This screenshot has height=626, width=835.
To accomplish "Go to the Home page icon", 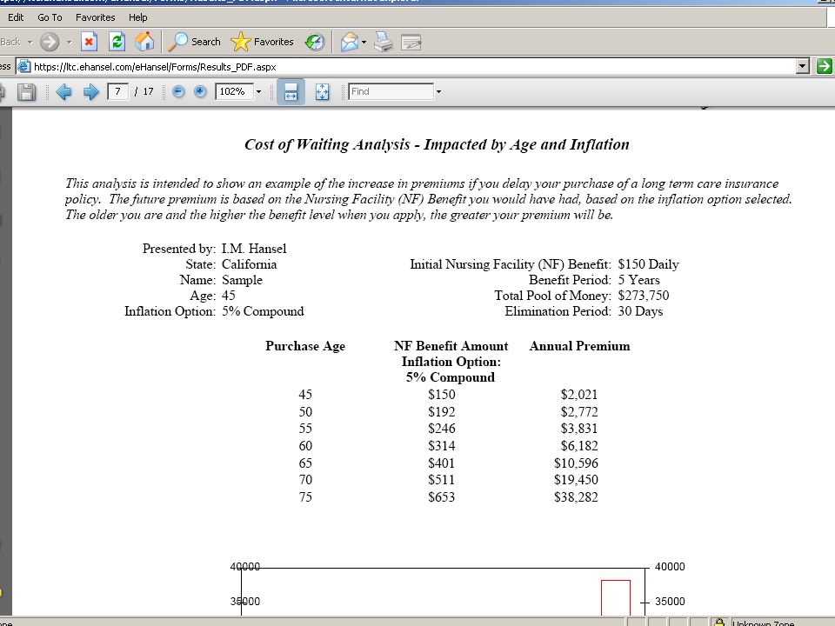I will pos(144,42).
